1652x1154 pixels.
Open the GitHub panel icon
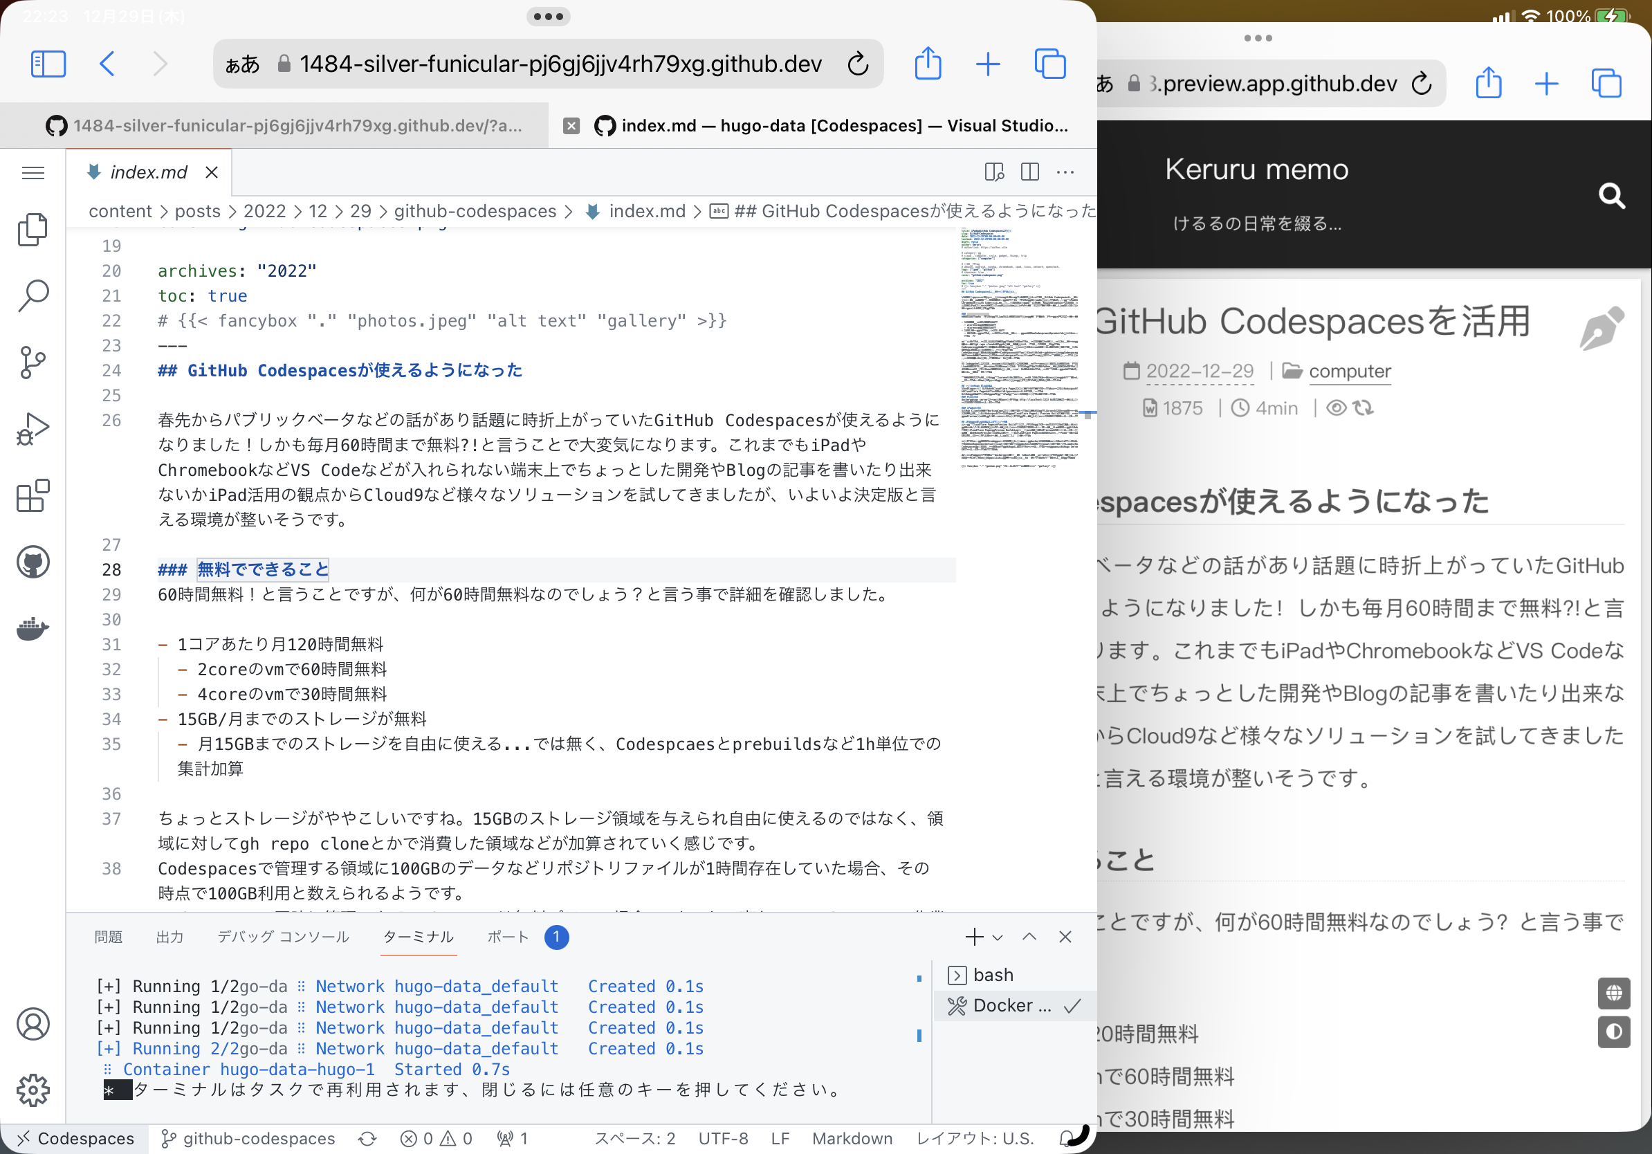pos(33,562)
